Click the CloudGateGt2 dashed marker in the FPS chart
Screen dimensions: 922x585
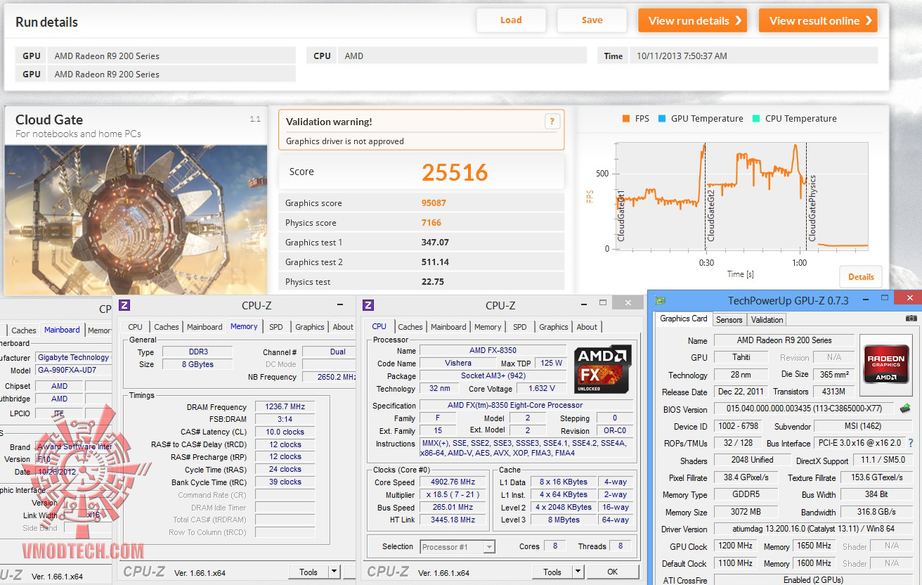pos(706,195)
